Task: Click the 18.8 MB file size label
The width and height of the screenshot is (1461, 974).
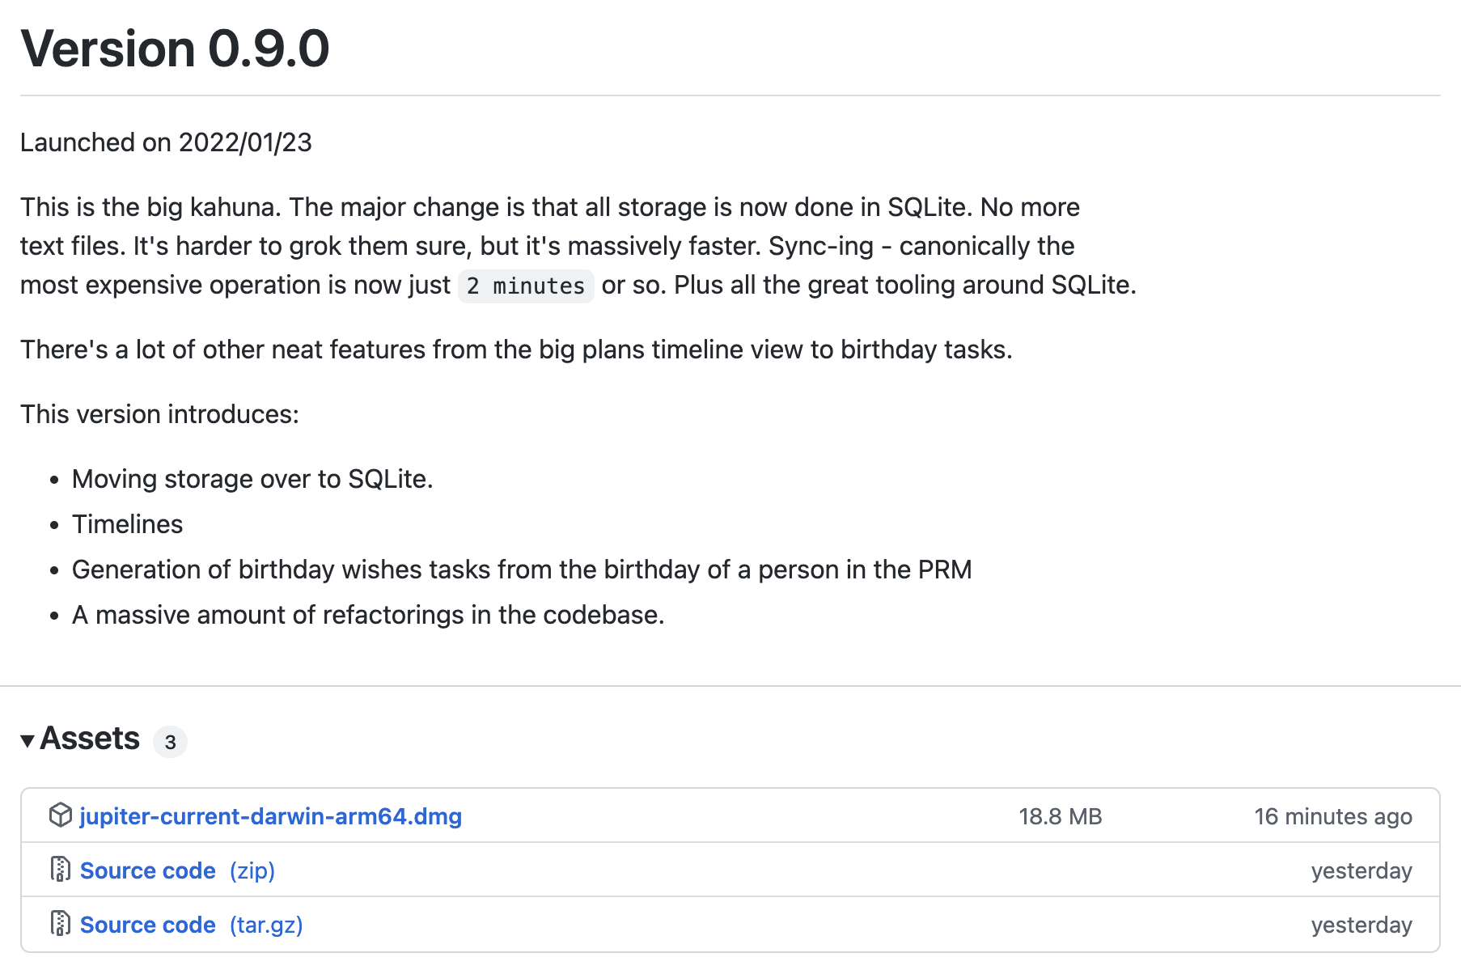Action: click(x=1060, y=816)
